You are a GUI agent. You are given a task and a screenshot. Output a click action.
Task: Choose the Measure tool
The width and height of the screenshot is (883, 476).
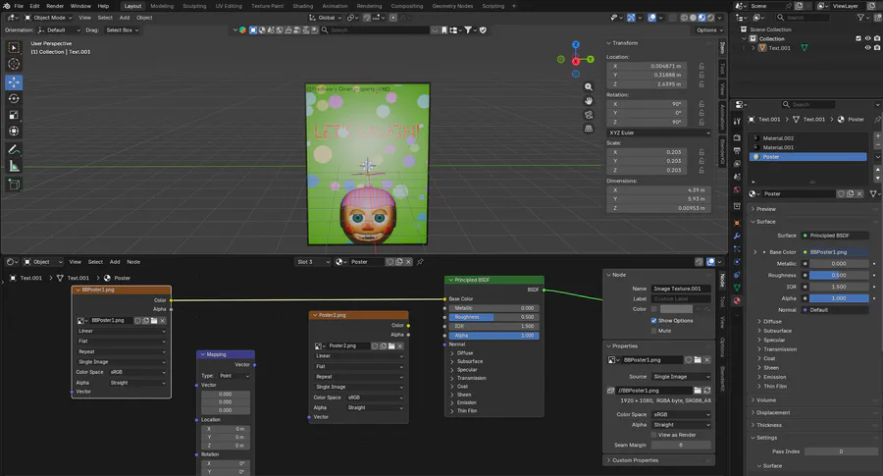[15, 167]
